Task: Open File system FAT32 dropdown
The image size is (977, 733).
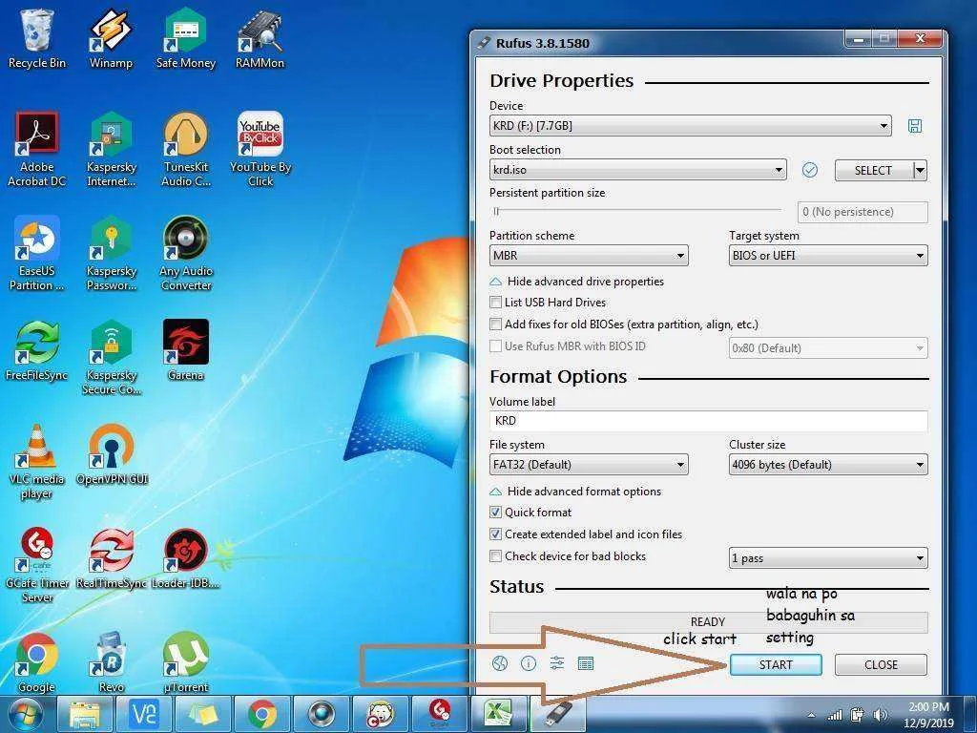Action: pyautogui.click(x=589, y=465)
